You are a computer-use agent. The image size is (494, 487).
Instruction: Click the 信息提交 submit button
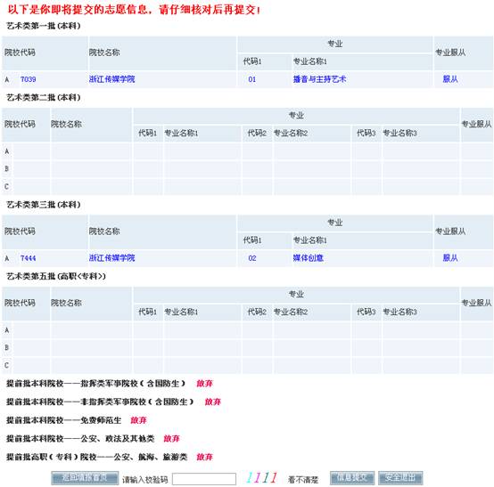click(x=352, y=478)
